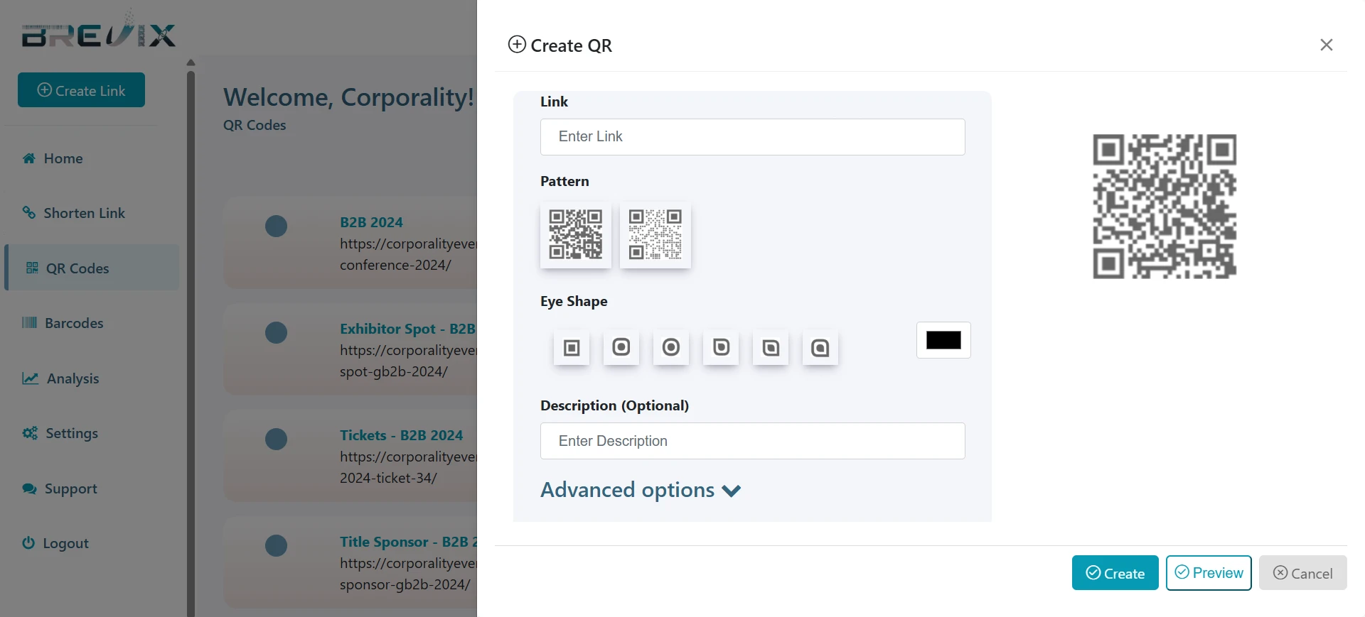Click the Logout power icon
The width and height of the screenshot is (1365, 617).
(x=28, y=543)
